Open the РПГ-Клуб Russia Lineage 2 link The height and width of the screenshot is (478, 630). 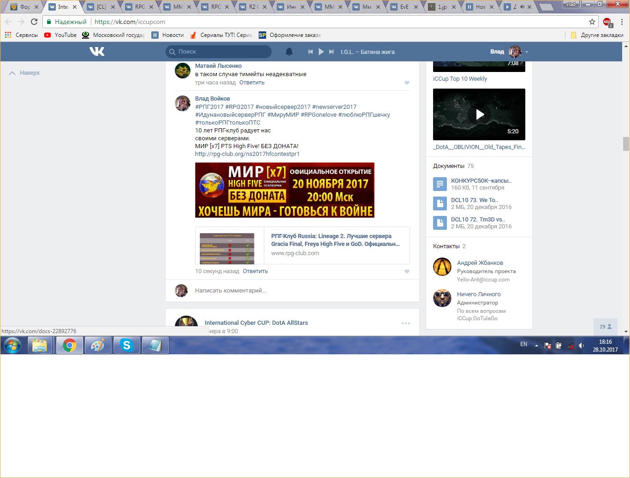335,240
